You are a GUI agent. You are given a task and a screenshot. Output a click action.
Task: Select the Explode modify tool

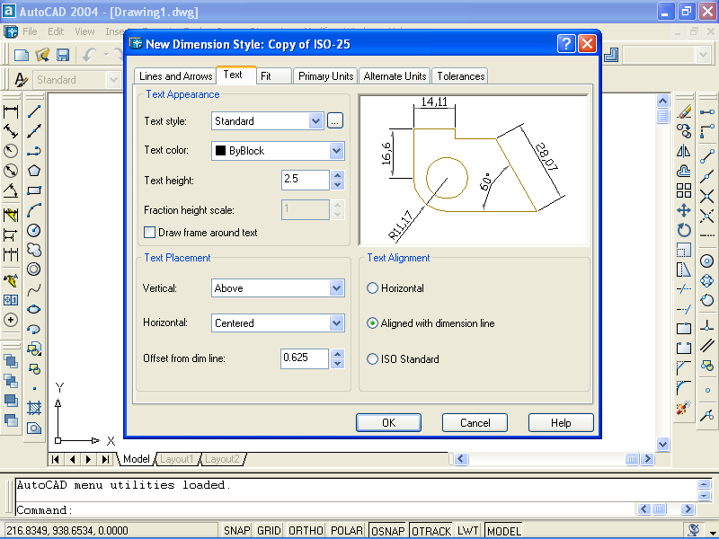click(684, 408)
